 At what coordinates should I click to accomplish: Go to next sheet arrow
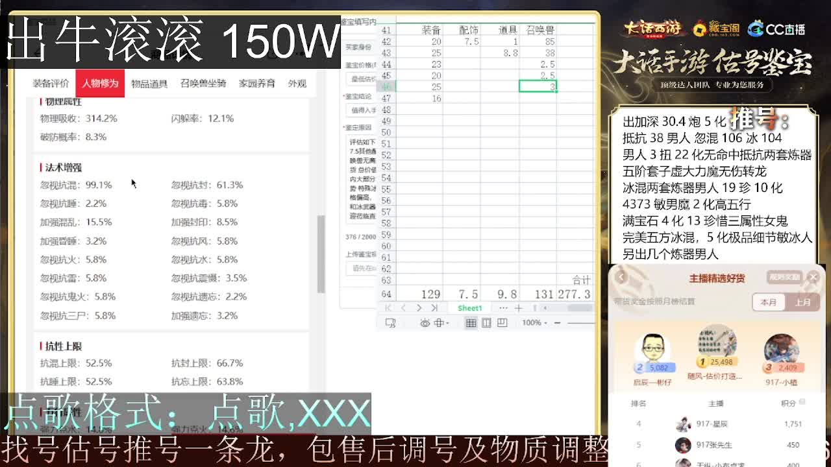click(x=419, y=308)
